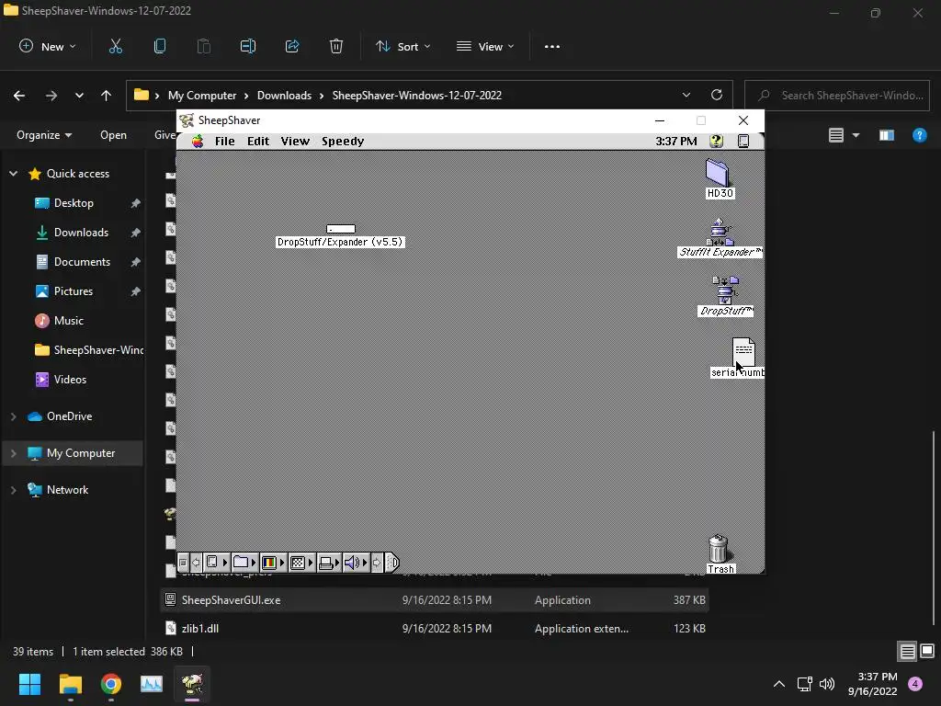Select Desktop in Quick access
This screenshot has width=941, height=706.
[x=74, y=203]
